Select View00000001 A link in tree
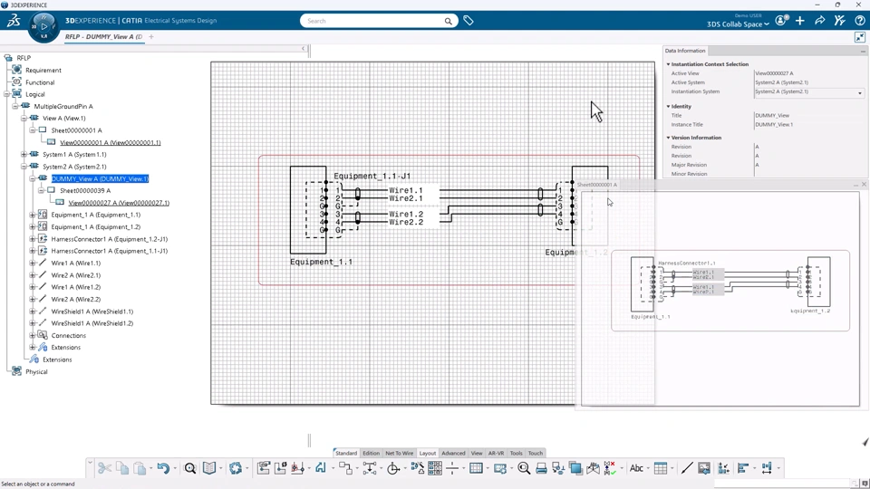 [x=110, y=142]
